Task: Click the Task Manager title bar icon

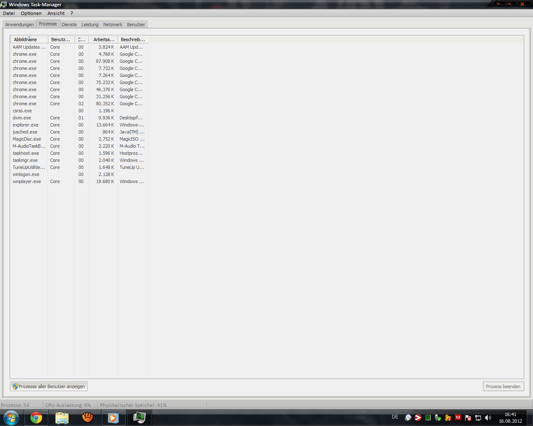Action: pos(4,5)
